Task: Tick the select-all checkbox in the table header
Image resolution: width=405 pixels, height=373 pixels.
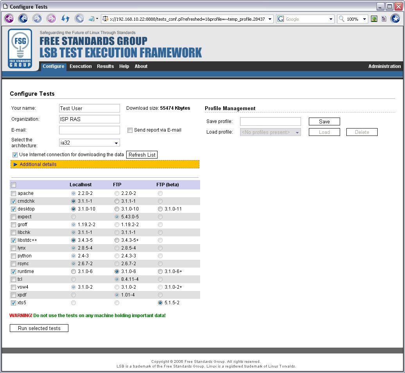Action: tap(14, 185)
